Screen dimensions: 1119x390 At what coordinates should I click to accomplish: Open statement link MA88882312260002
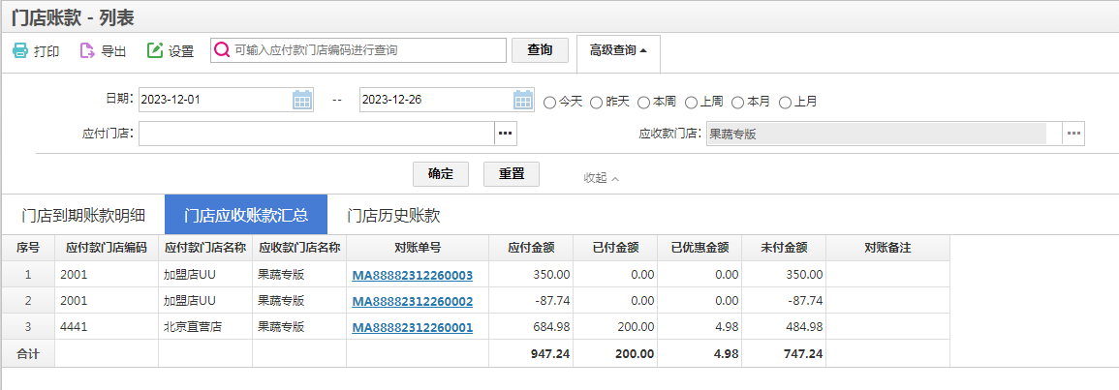412,301
